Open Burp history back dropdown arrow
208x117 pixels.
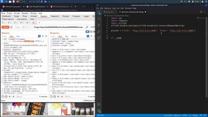(26, 27)
